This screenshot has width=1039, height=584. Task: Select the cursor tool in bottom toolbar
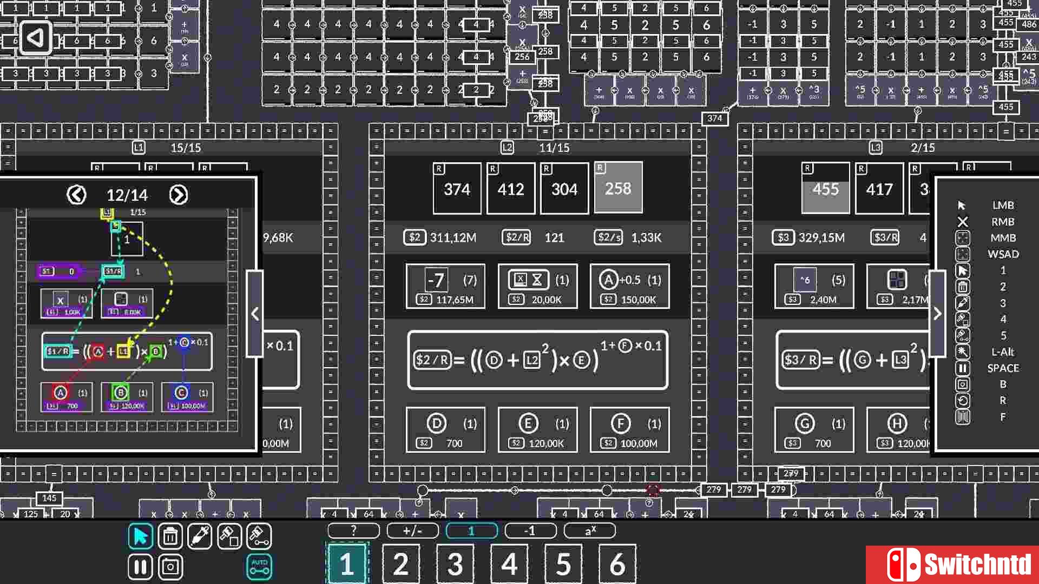pos(141,536)
